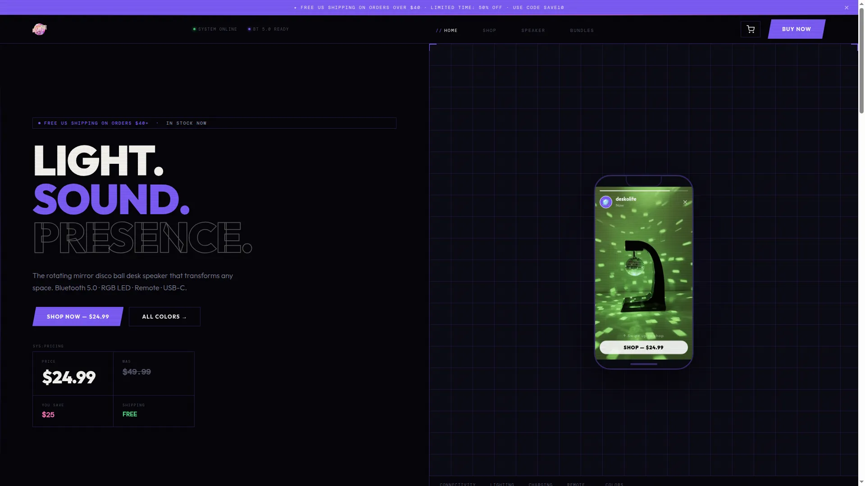Click the 'LIGHT.' headline word
Screen dimensions: 865x486
click(98, 161)
